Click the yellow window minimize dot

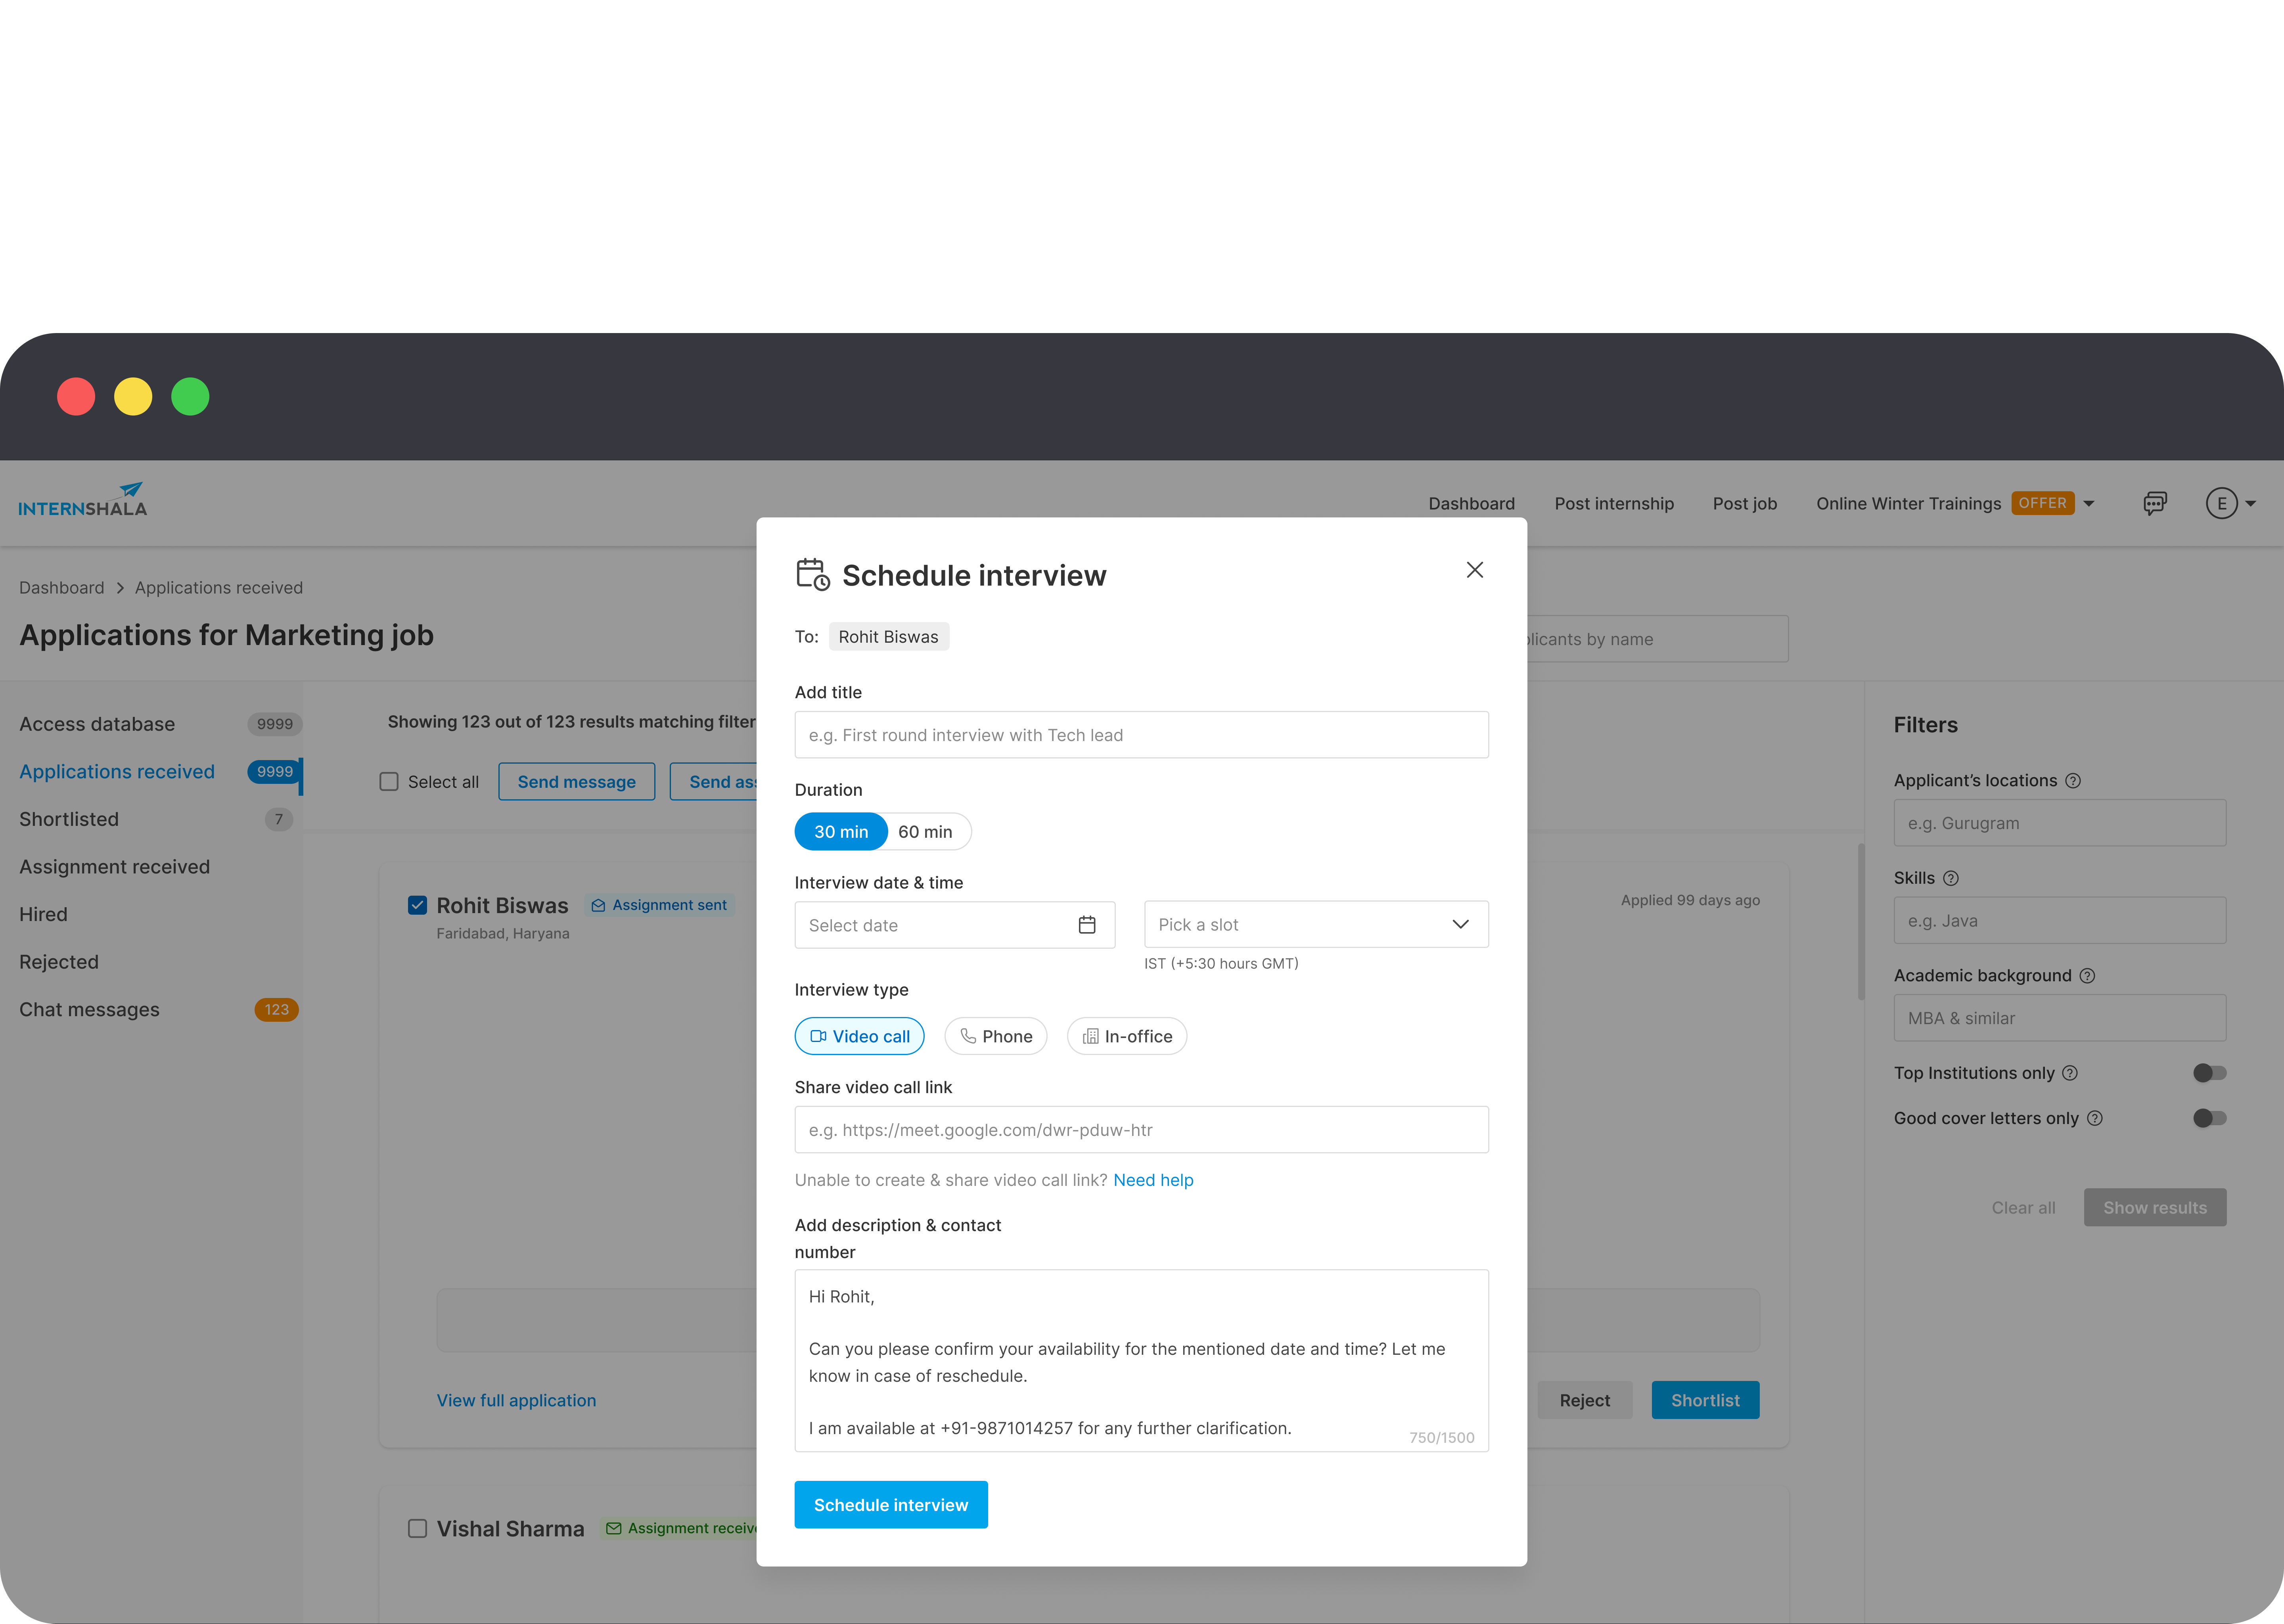[133, 397]
